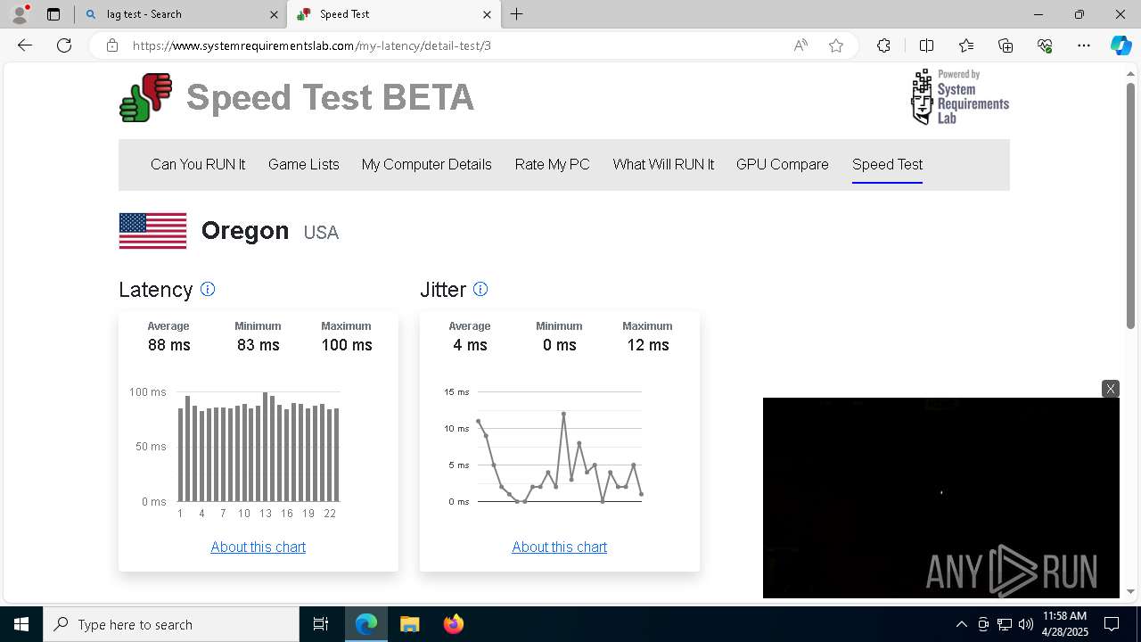1141x642 pixels.
Task: Click the jitter minimum '0 ms' value
Action: pyautogui.click(x=560, y=345)
